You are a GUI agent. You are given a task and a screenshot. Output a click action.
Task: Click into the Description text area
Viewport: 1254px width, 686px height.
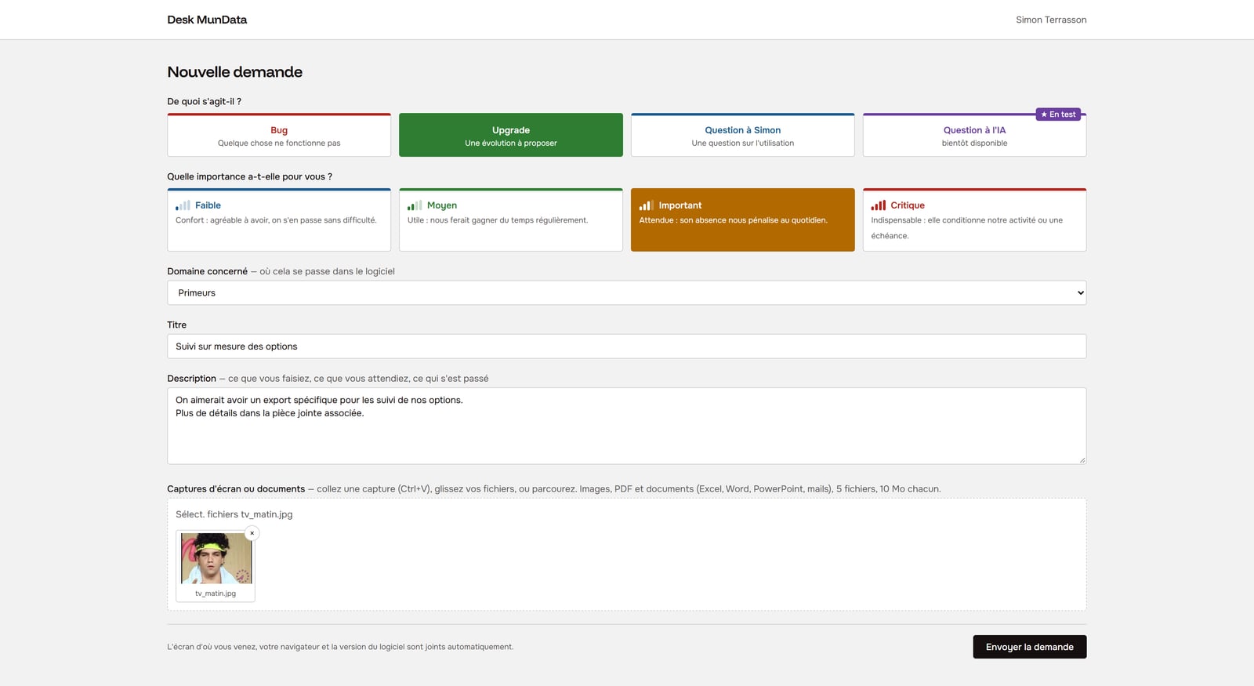click(x=627, y=426)
